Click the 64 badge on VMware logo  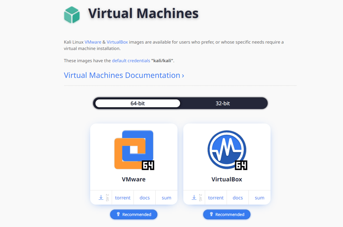pos(148,165)
